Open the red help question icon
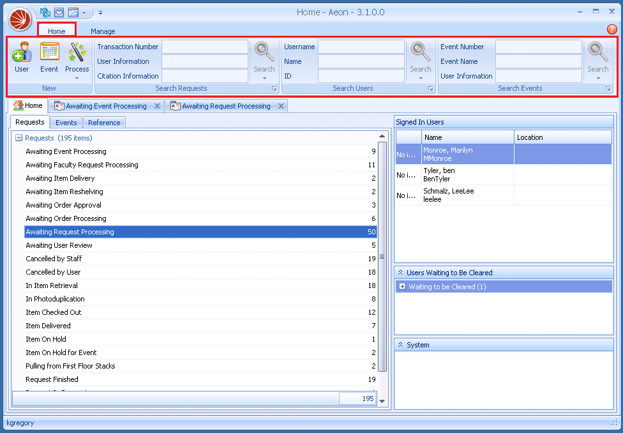The image size is (623, 433). click(x=612, y=29)
